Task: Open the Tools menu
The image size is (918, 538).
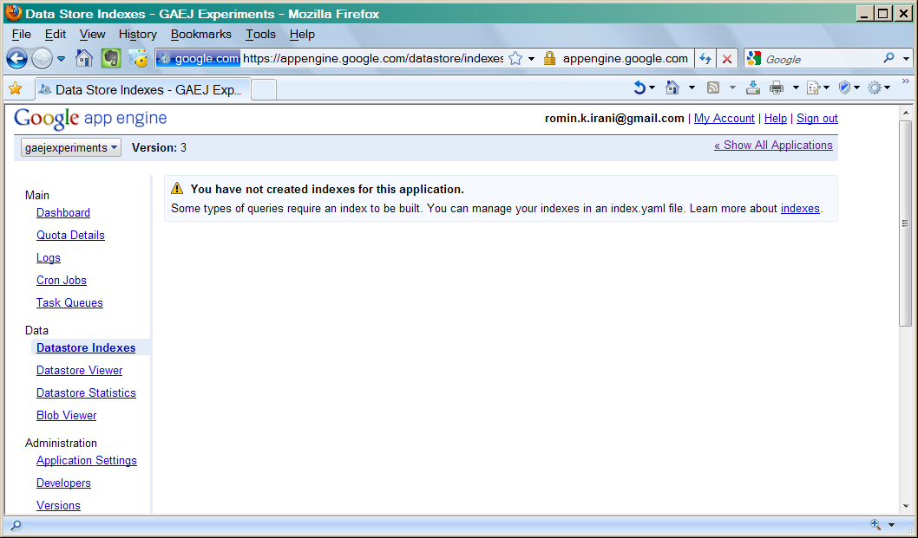Action: pyautogui.click(x=260, y=35)
